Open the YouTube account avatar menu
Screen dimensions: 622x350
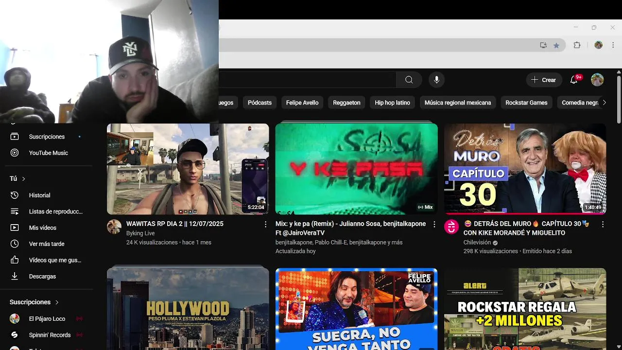coord(597,80)
